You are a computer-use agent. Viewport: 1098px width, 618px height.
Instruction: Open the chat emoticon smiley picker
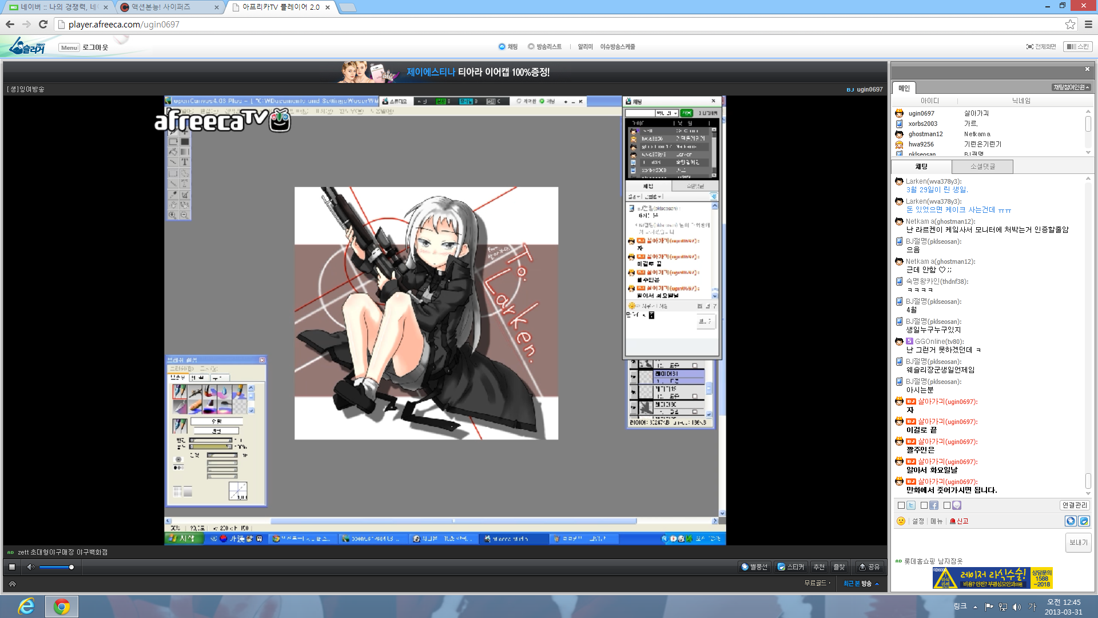pyautogui.click(x=901, y=521)
